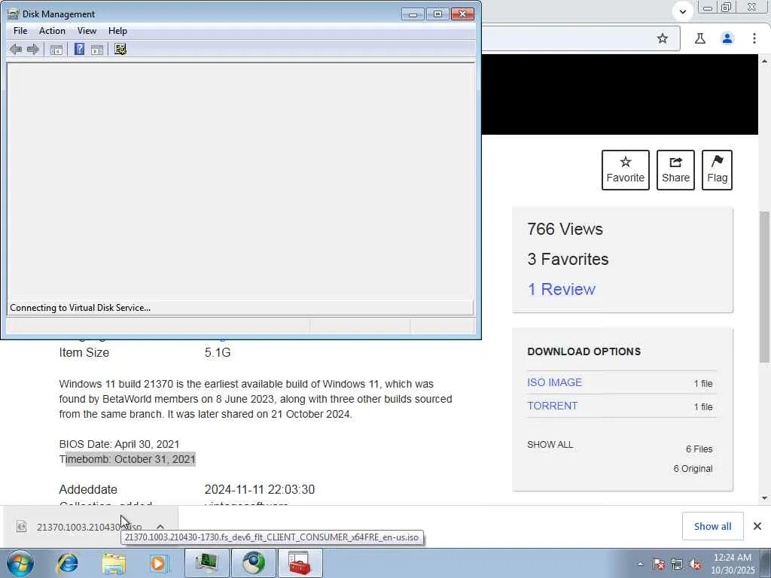Open File menu in Disk Management
This screenshot has width=771, height=578.
[20, 30]
